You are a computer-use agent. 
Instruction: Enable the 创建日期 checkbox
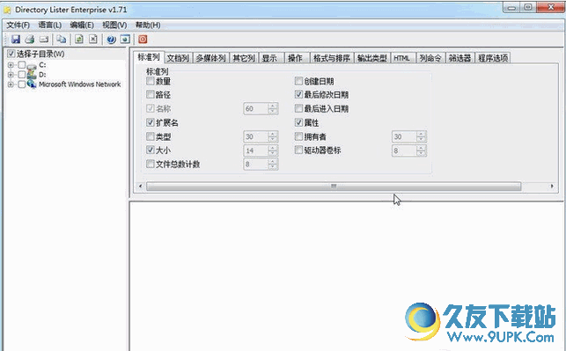298,81
